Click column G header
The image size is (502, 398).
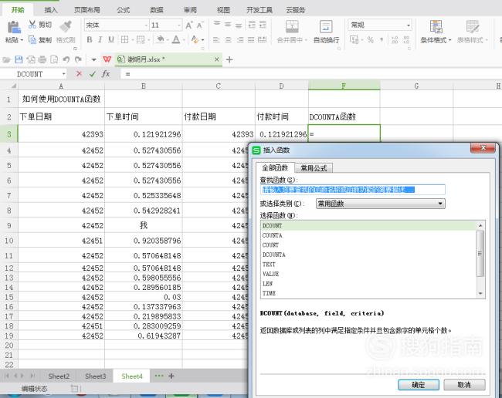[x=416, y=86]
